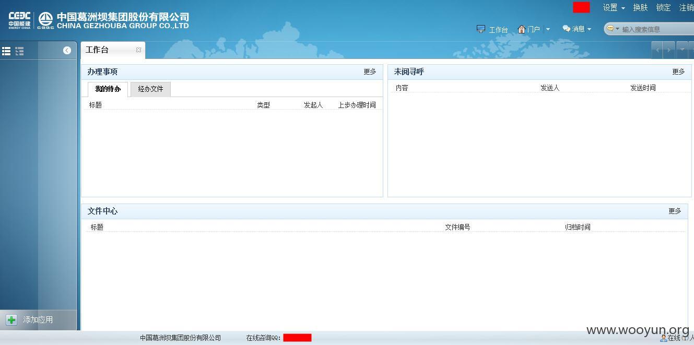
Task: Click the 消息 chat bubbles icon
Action: [567, 29]
